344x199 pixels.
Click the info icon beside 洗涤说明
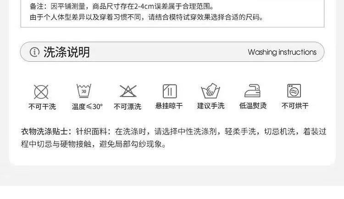34,52
